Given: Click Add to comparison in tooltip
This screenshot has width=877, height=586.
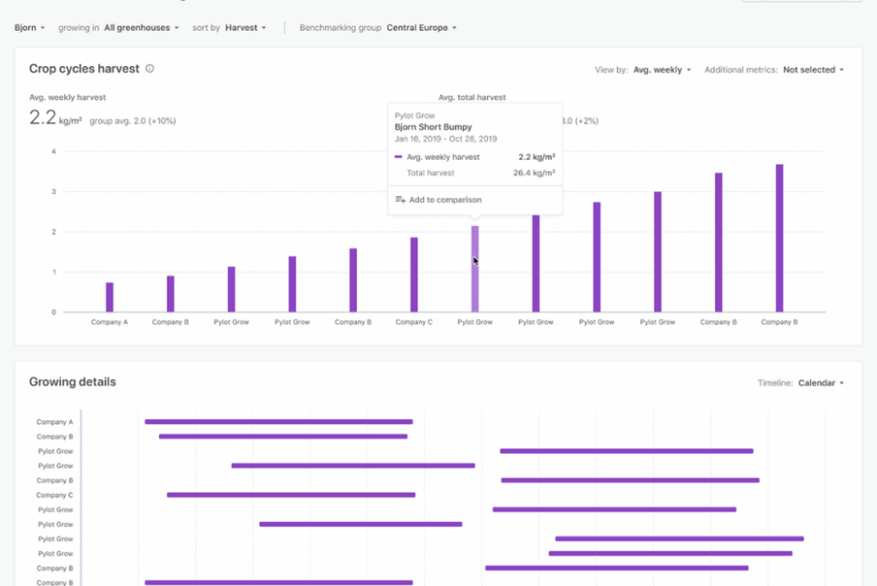Looking at the screenshot, I should (444, 200).
